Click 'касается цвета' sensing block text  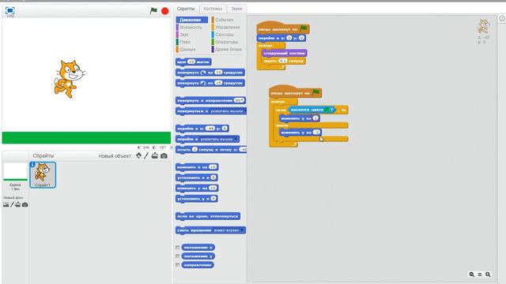(x=307, y=110)
